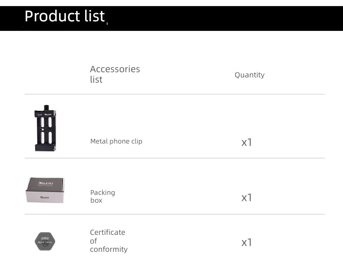Select the 'Certificate of conformity' label
Viewport: 343px width, 274px height.
point(109,241)
